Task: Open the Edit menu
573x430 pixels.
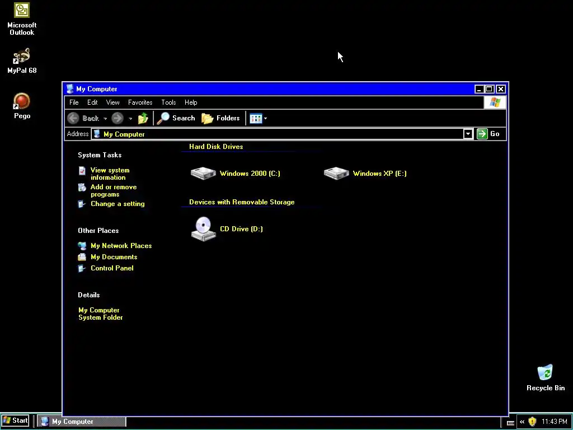Action: point(92,102)
